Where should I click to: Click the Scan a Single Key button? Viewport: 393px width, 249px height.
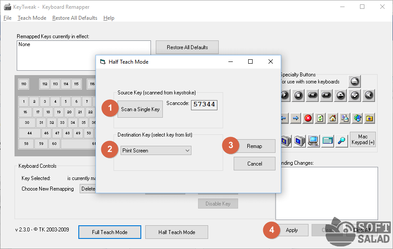[140, 109]
